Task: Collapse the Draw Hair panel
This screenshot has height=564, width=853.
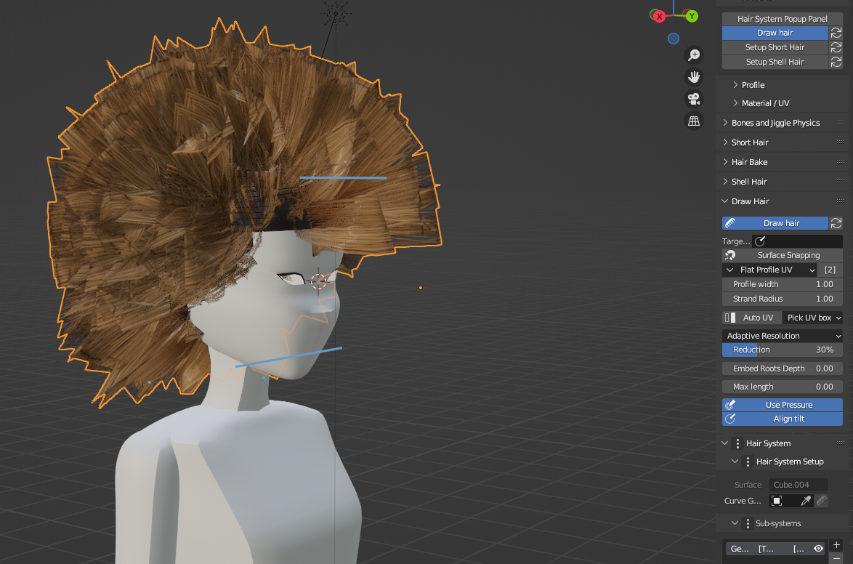Action: tap(725, 201)
